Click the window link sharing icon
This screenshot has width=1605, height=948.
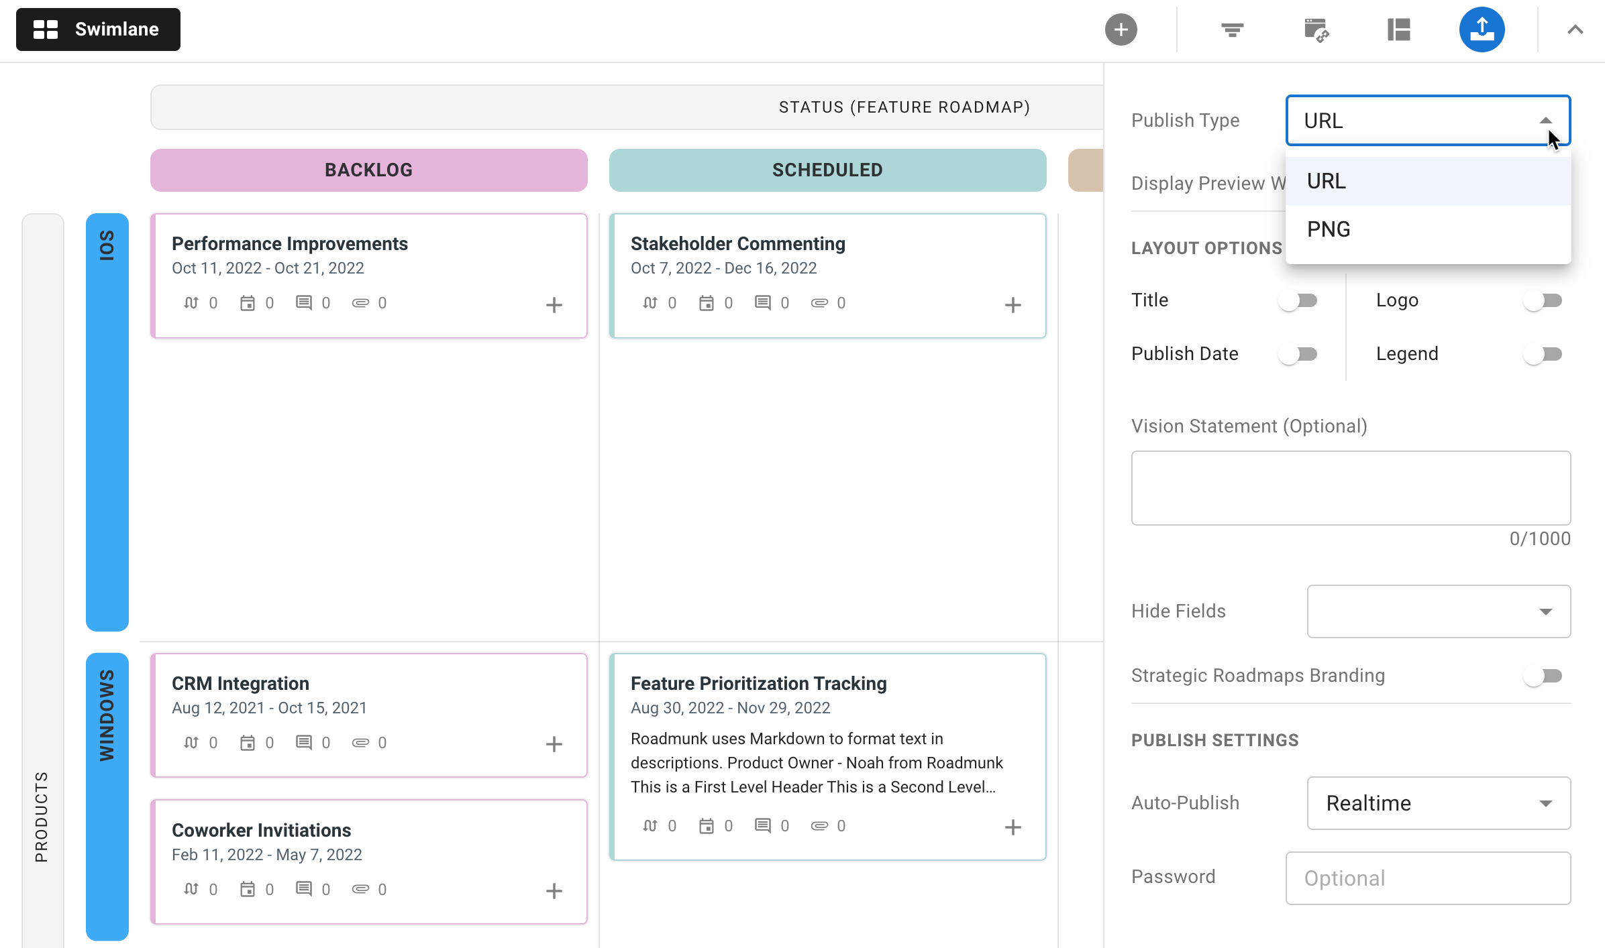coord(1315,29)
